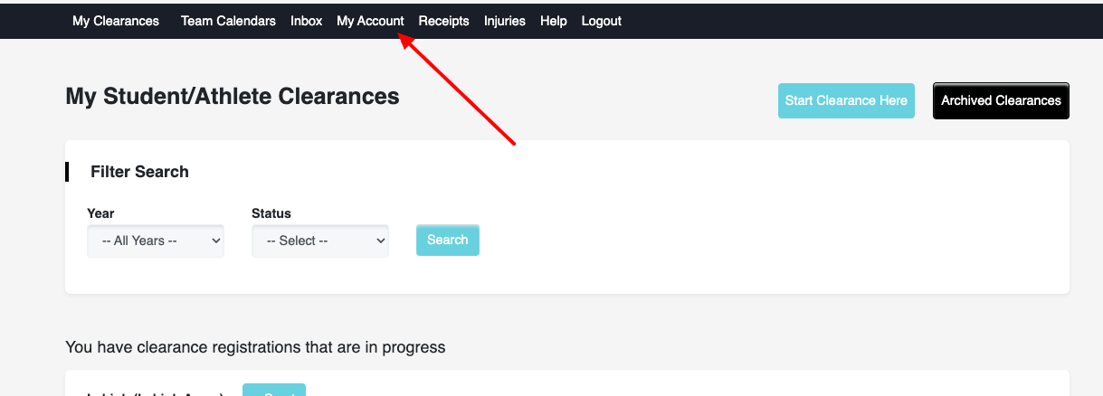The image size is (1103, 396).
Task: Open the Inbox
Action: tap(306, 21)
